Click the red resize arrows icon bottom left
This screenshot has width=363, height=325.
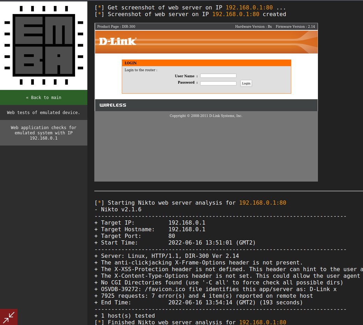8,317
